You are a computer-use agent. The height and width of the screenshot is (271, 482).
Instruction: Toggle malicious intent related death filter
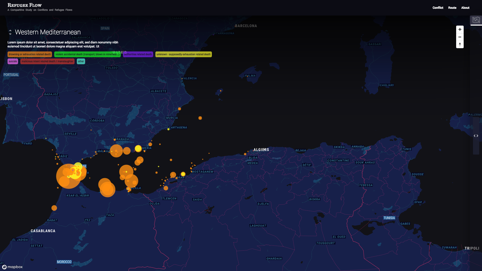47,61
